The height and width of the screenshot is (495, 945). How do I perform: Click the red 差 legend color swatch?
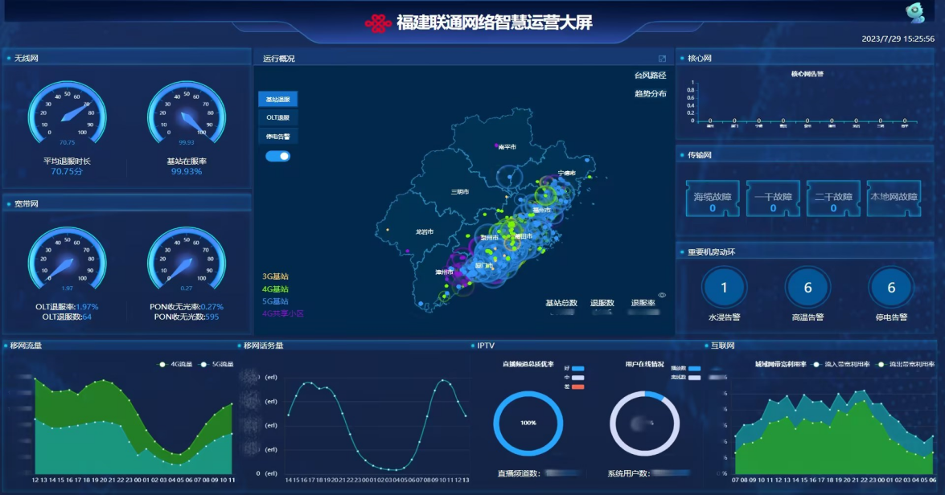click(x=577, y=387)
